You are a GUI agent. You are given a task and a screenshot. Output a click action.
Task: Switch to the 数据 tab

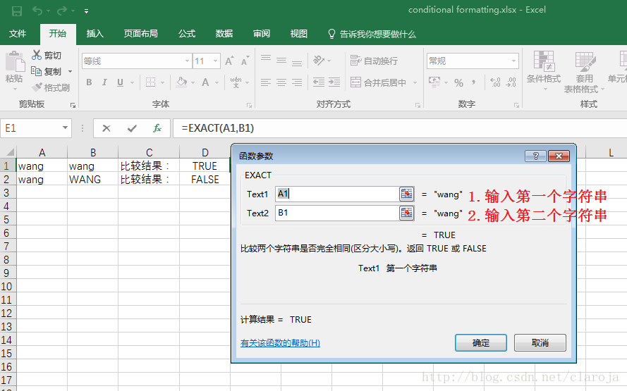224,34
